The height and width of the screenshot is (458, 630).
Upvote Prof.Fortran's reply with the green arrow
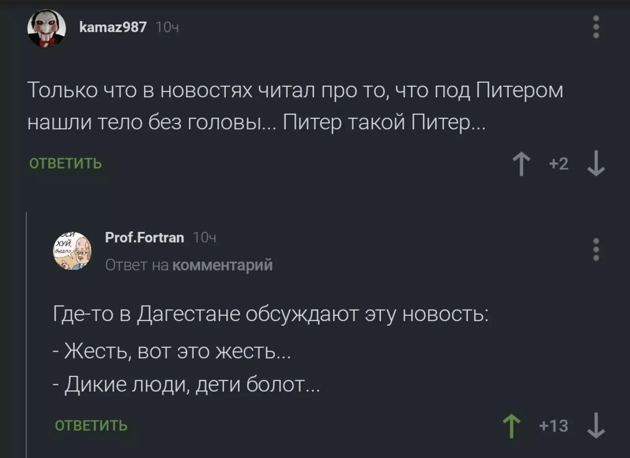(x=511, y=426)
